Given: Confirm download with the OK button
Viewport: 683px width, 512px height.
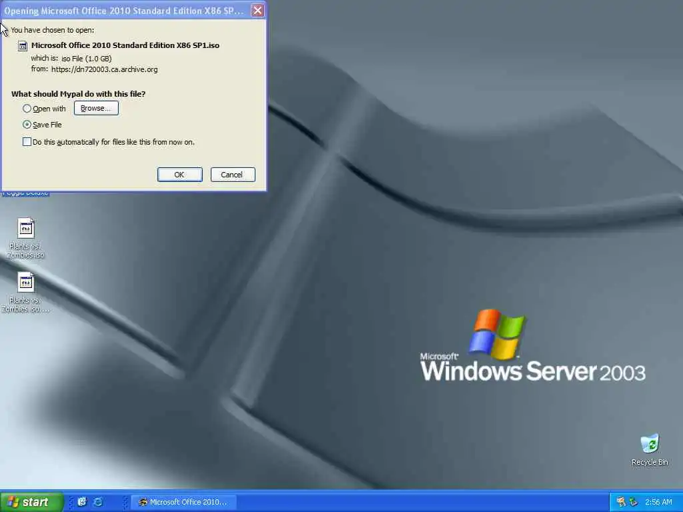Looking at the screenshot, I should pos(179,175).
